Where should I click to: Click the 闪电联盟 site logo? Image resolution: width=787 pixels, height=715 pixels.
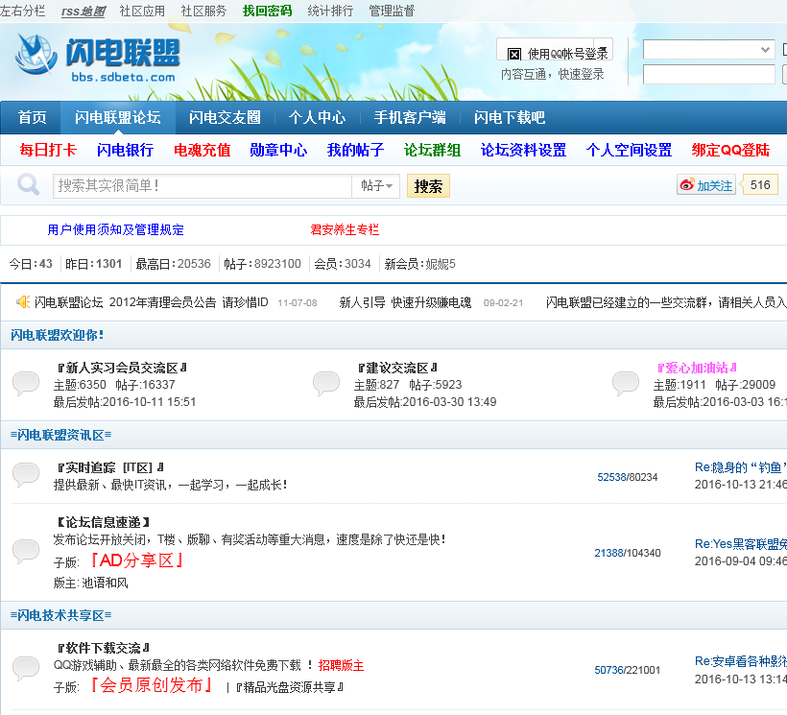click(97, 58)
